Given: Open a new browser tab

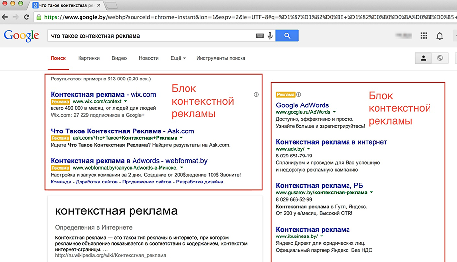Looking at the screenshot, I should coord(111,5).
